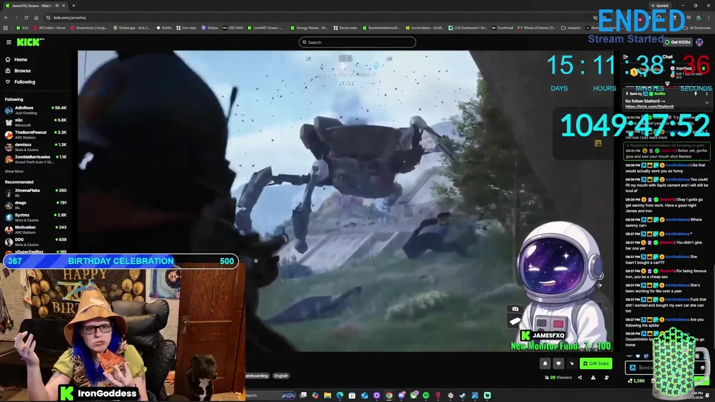
Task: Open TheBurntPeanut channel in Following list
Action: coord(36,134)
